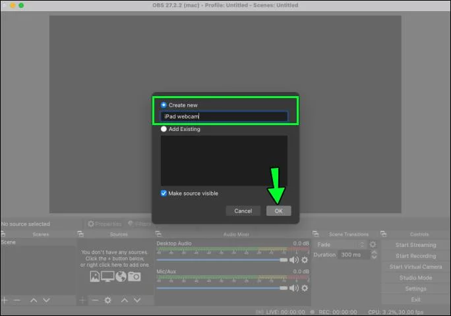Select the Add Existing radio button
Viewport: 451px width, 316px height.
[x=164, y=129]
